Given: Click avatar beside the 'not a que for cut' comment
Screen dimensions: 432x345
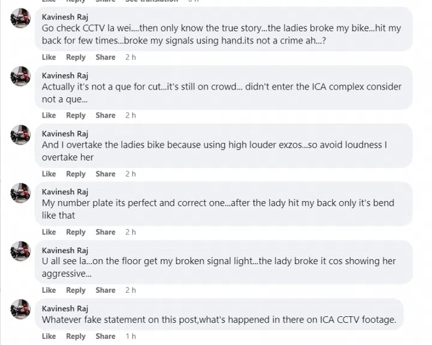Looking at the screenshot, I should (20, 77).
